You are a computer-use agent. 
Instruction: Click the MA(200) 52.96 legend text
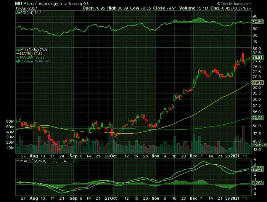click(x=32, y=58)
